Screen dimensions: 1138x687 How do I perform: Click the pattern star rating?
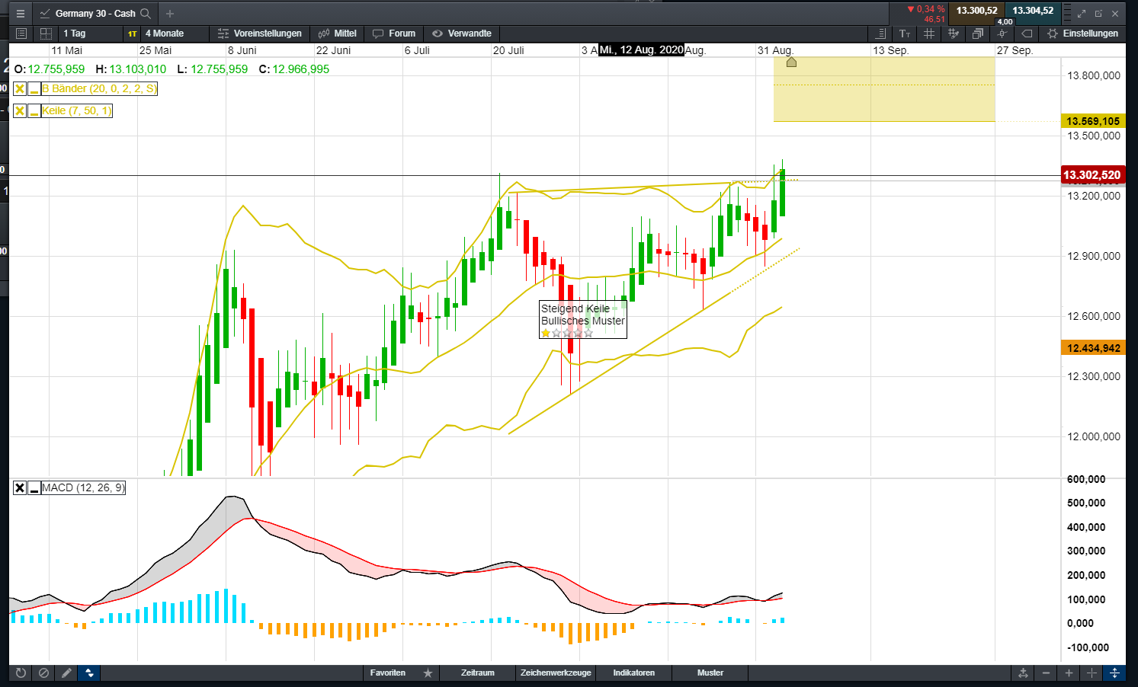(566, 333)
